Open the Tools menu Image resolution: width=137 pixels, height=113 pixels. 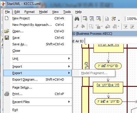[x=67, y=12]
